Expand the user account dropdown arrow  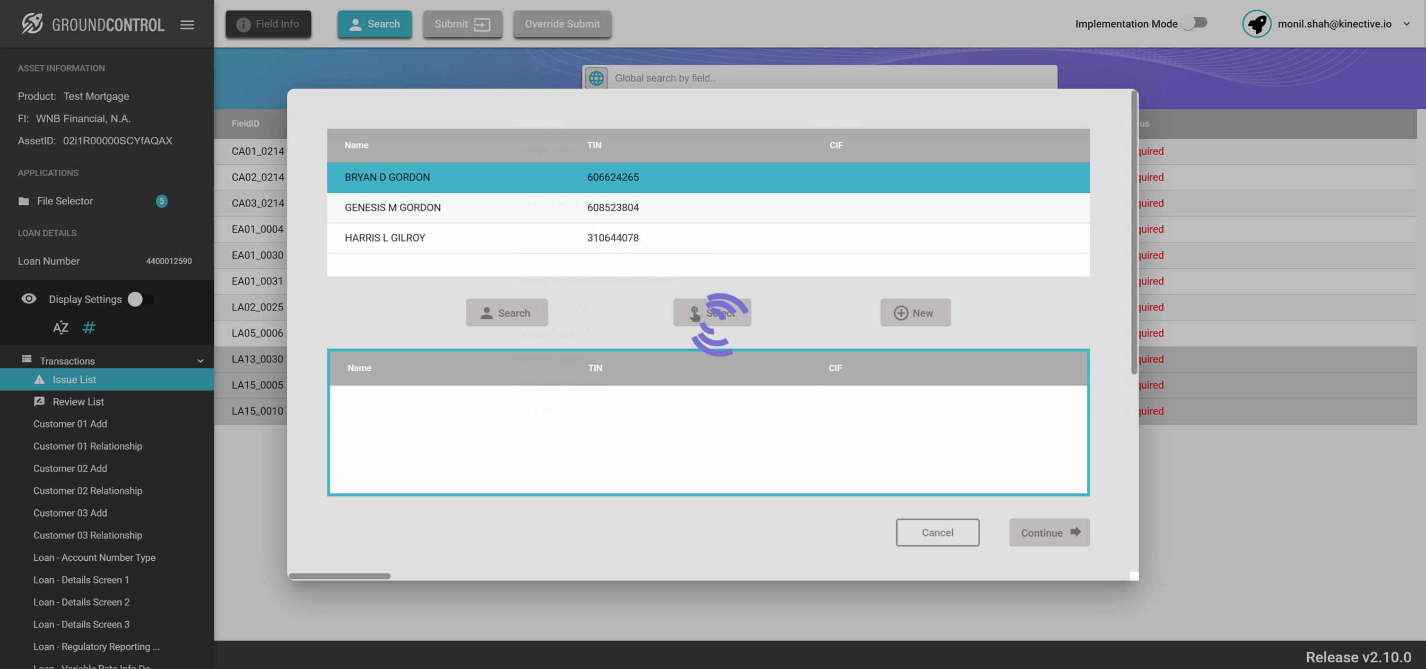pyautogui.click(x=1406, y=24)
